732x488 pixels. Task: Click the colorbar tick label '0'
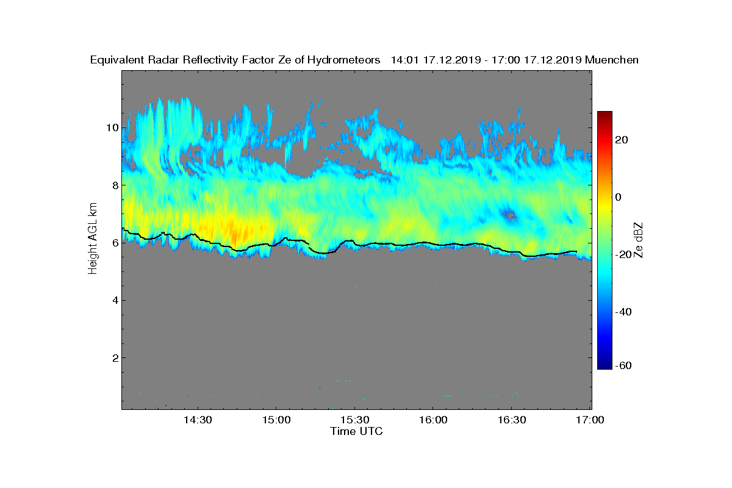pyautogui.click(x=619, y=197)
